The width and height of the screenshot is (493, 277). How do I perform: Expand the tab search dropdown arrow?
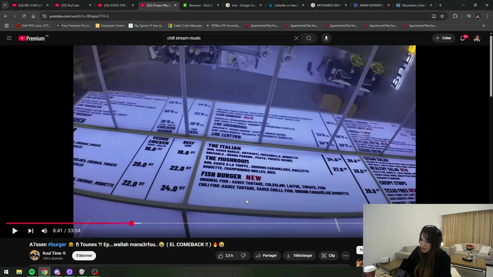(5, 5)
